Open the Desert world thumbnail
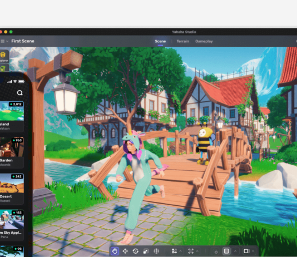 point(12,184)
